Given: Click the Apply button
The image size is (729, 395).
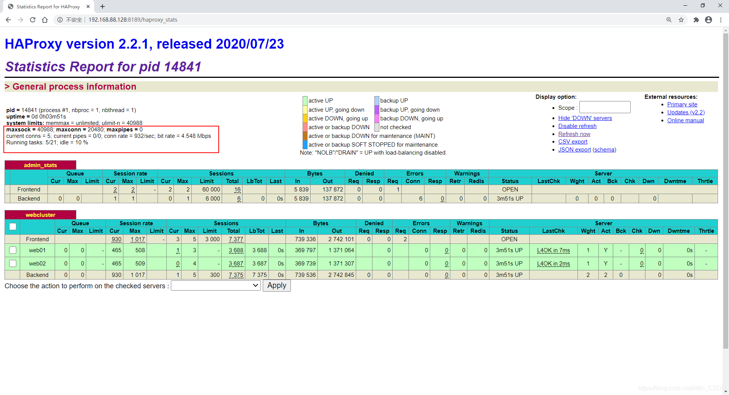Looking at the screenshot, I should tap(277, 286).
